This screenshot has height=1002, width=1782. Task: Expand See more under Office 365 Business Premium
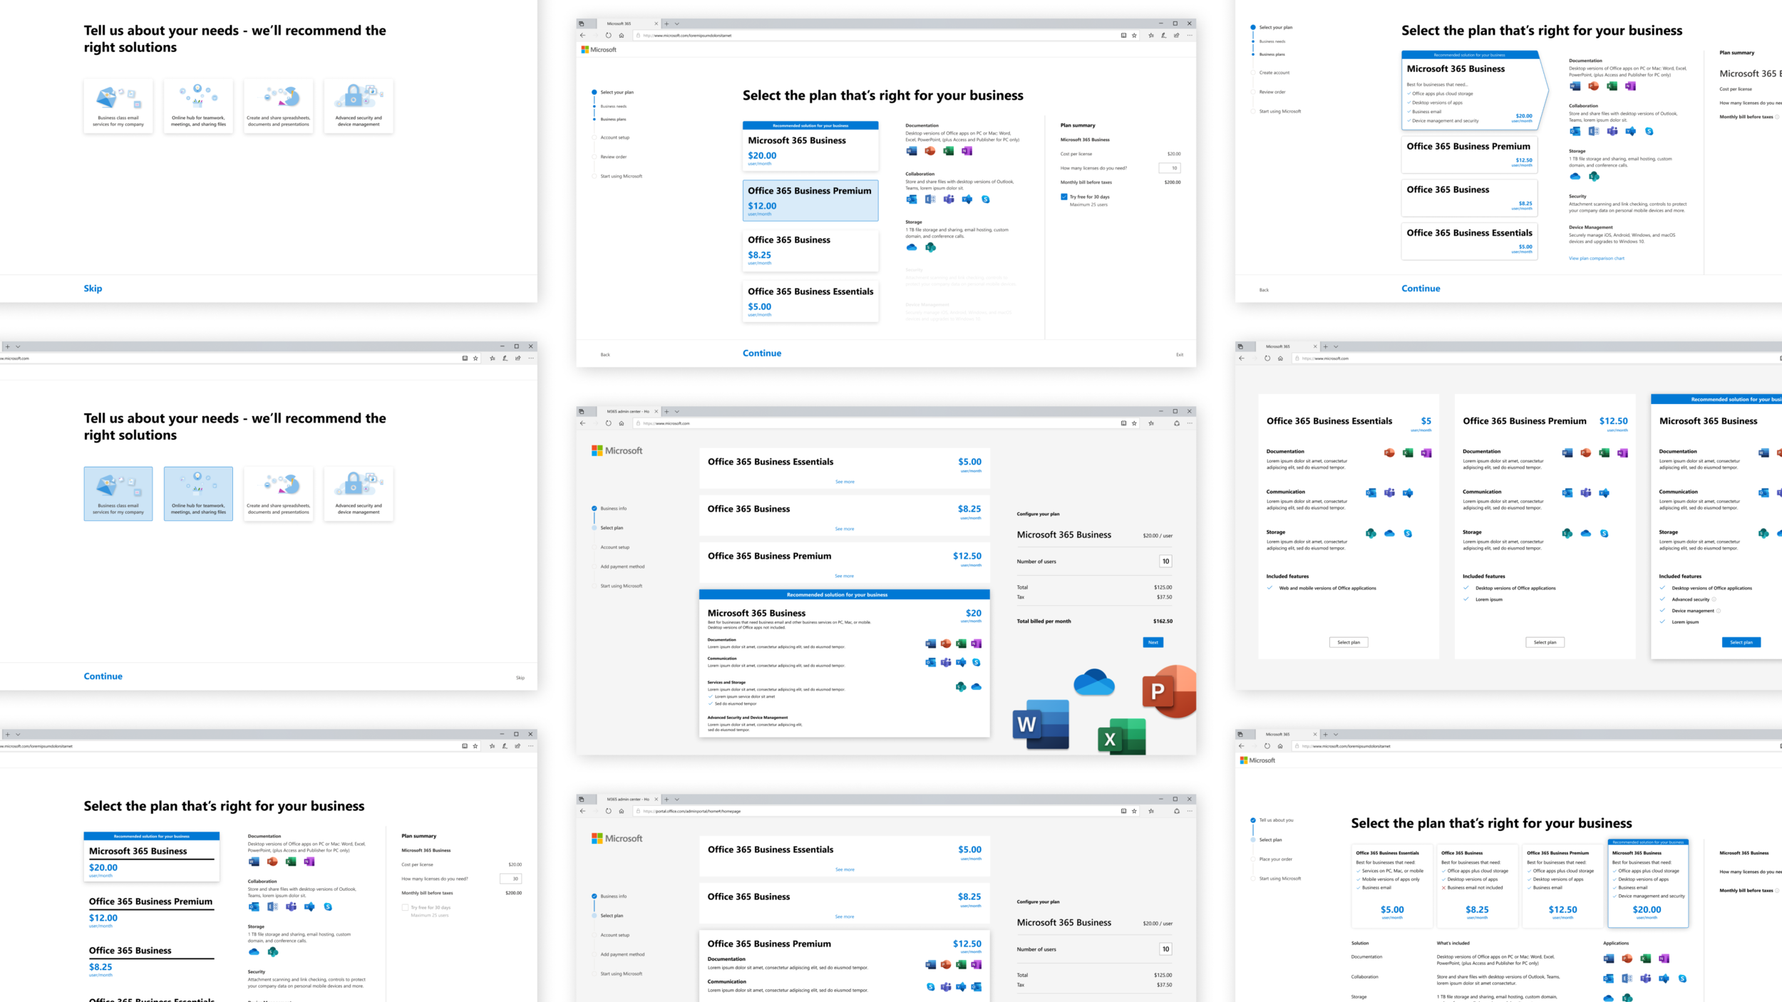pos(844,576)
